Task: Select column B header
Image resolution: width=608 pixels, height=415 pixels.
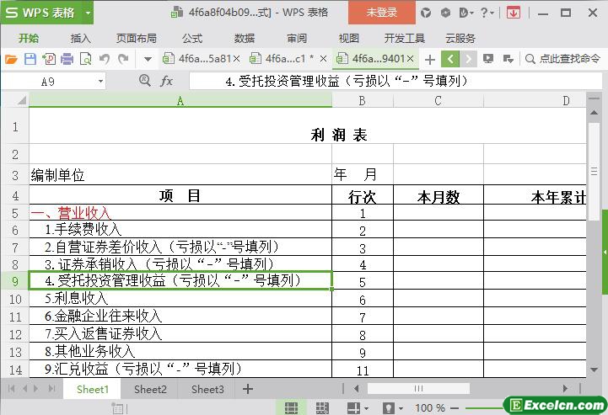Action: click(362, 101)
